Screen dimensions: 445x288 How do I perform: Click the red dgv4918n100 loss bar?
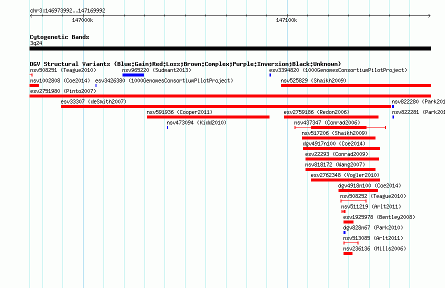358,190
